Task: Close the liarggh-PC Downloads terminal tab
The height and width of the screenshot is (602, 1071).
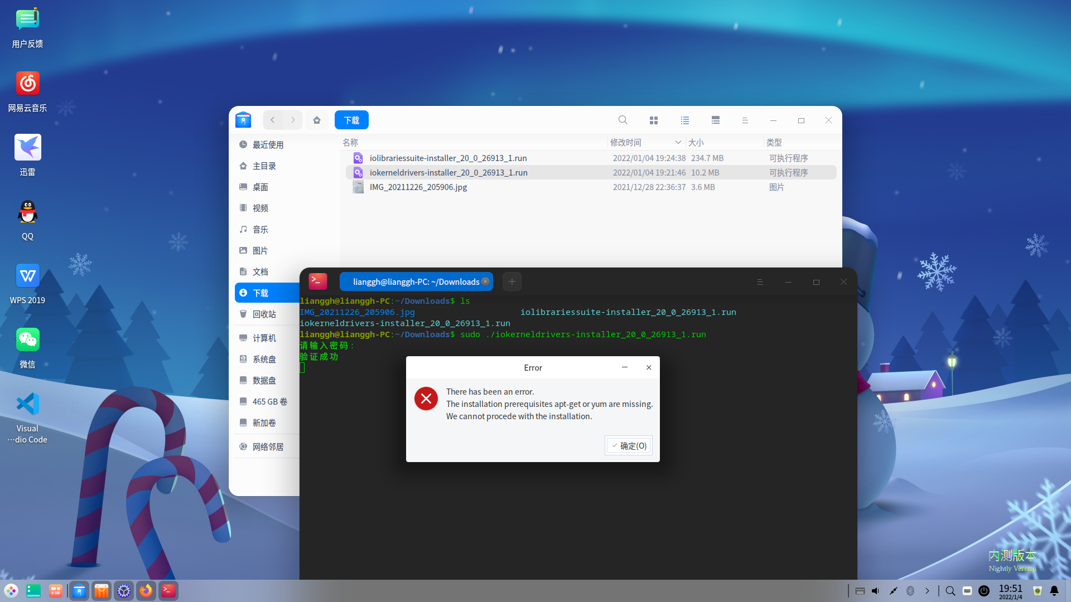Action: 485,281
